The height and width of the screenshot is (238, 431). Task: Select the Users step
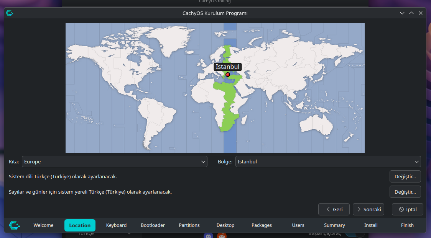pos(298,225)
